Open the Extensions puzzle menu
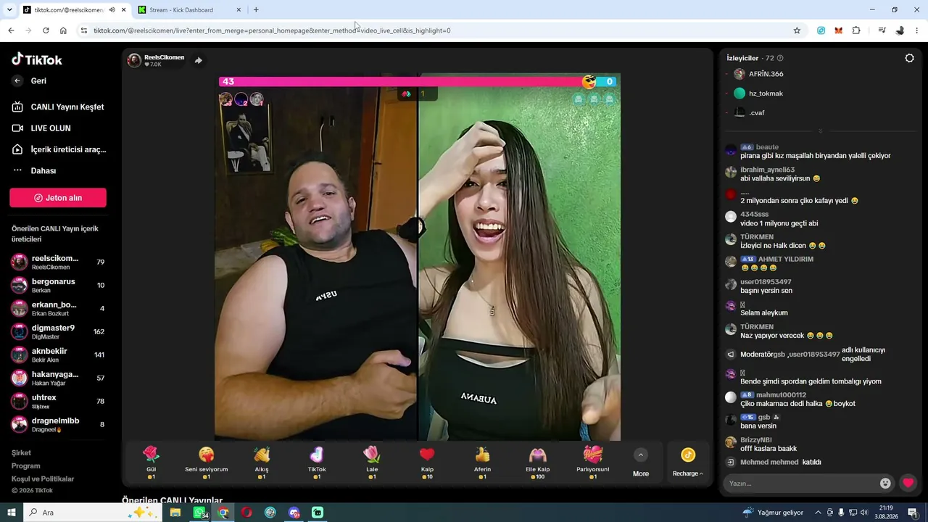This screenshot has height=522, width=928. click(856, 30)
